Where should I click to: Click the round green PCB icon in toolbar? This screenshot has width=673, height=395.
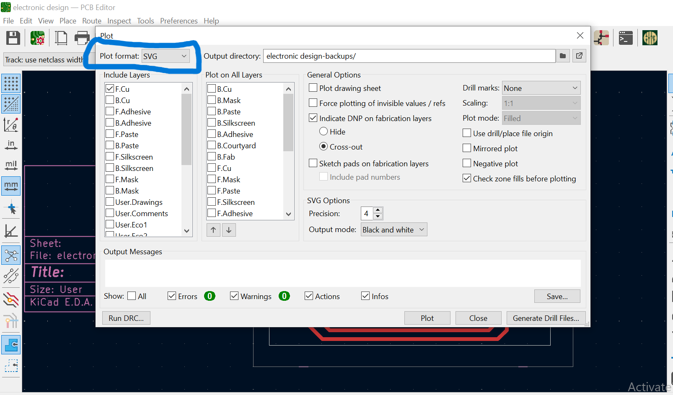[x=650, y=38]
